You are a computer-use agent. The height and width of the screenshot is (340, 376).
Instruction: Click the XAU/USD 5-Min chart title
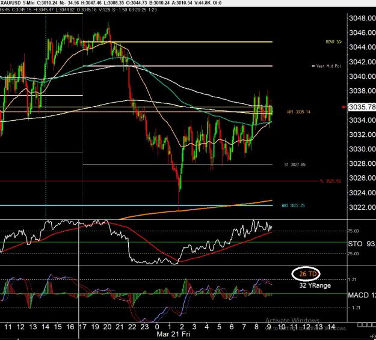click(17, 3)
